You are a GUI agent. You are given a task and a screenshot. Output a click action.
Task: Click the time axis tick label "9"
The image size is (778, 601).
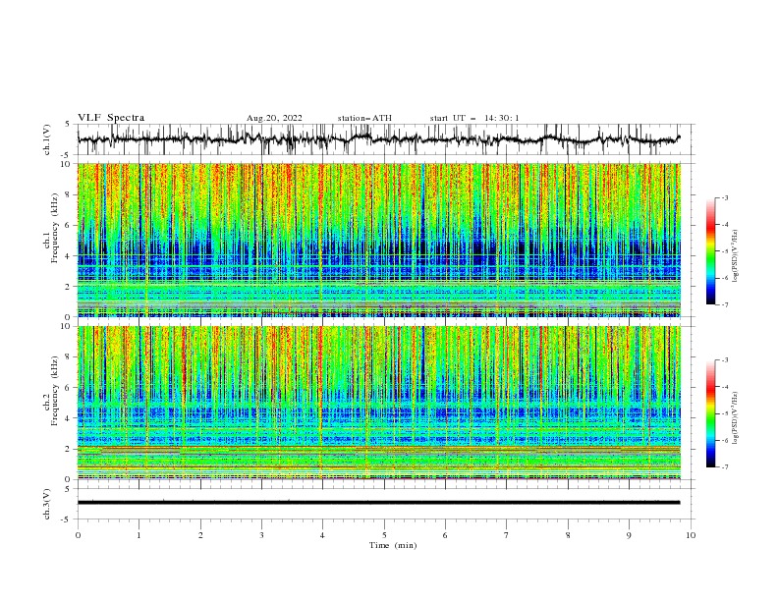point(629,535)
